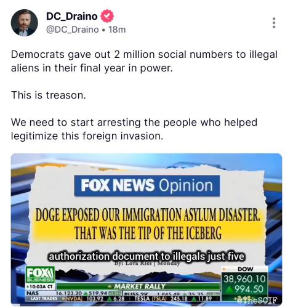Click the 10:03A CT time label

pos(39,286)
